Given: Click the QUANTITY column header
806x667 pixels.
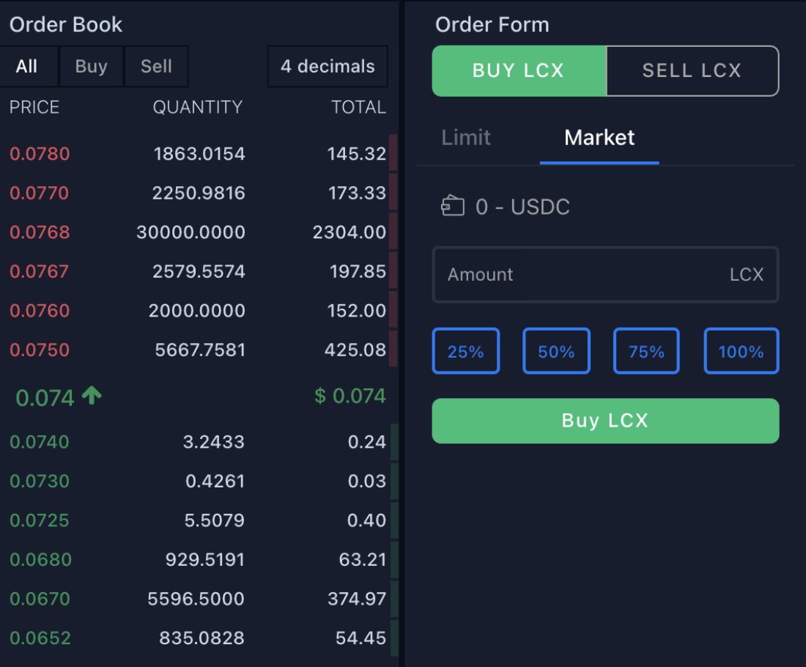Looking at the screenshot, I should click(x=197, y=107).
